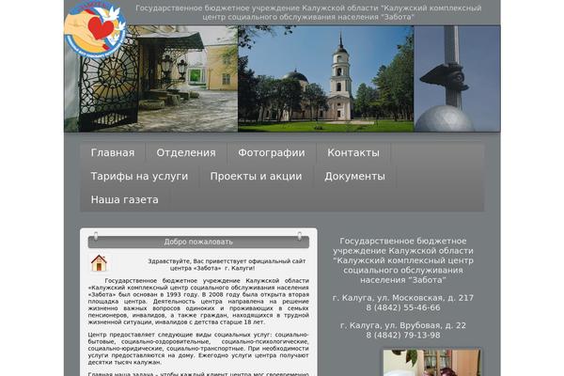Go to the Фотографии page

click(272, 153)
